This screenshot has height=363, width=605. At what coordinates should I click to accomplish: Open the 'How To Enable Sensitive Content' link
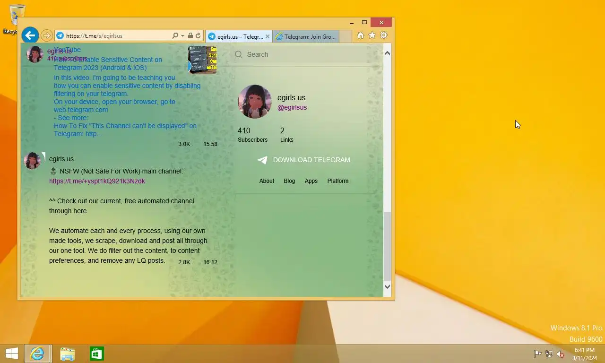(108, 64)
